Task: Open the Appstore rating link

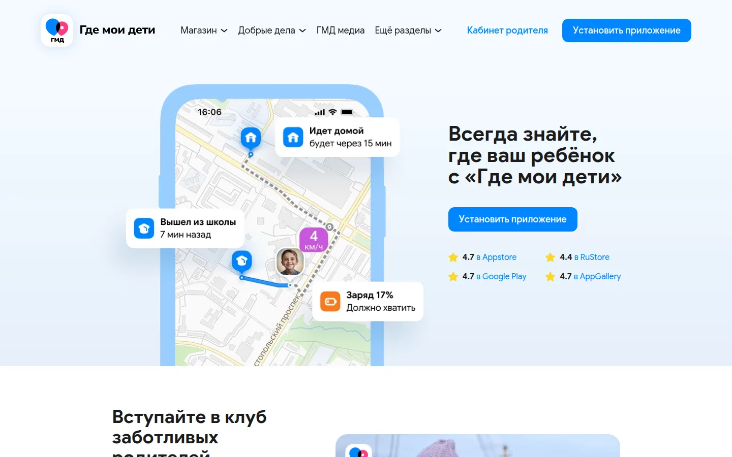Action: click(x=496, y=257)
